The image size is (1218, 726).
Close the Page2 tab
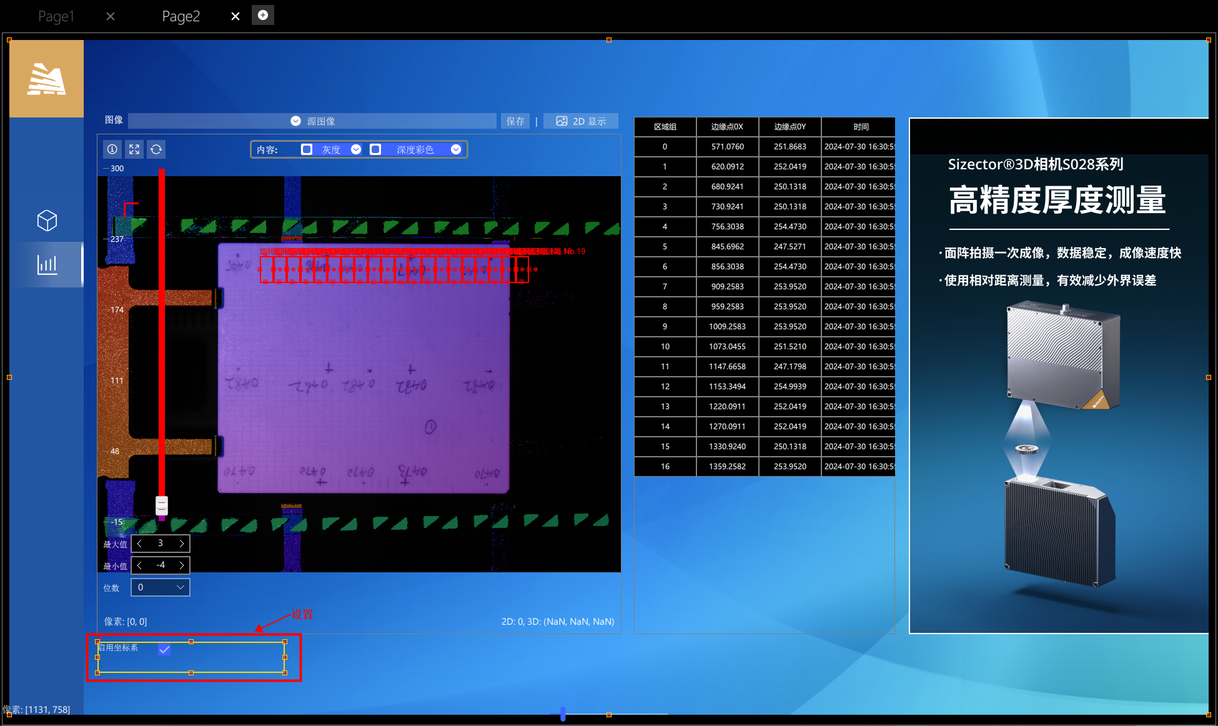click(235, 16)
